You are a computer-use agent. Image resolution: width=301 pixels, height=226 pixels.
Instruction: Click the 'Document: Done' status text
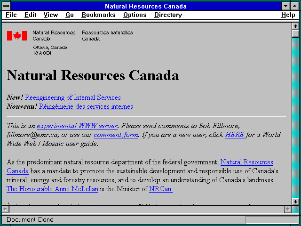30,220
